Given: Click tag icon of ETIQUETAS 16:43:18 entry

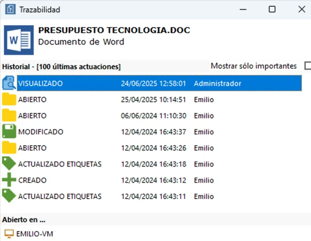Looking at the screenshot, I should click(9, 163).
